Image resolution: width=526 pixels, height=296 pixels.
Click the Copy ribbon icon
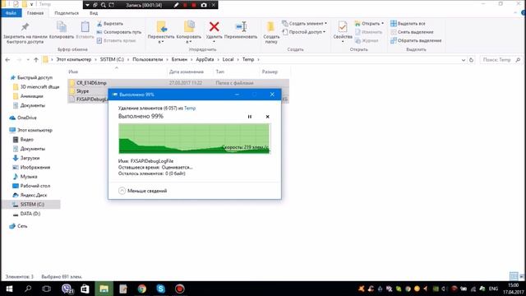click(x=62, y=27)
